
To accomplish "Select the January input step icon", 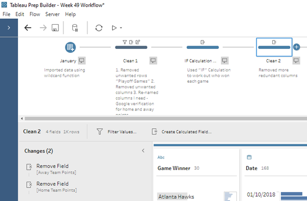I will (70, 47).
